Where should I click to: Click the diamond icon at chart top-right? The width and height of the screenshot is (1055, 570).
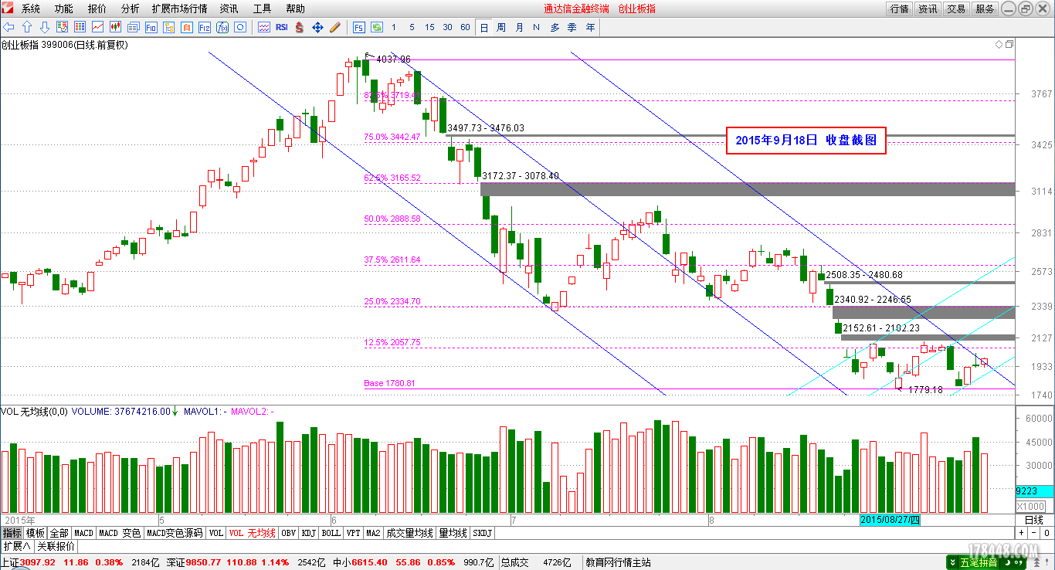pyautogui.click(x=997, y=45)
